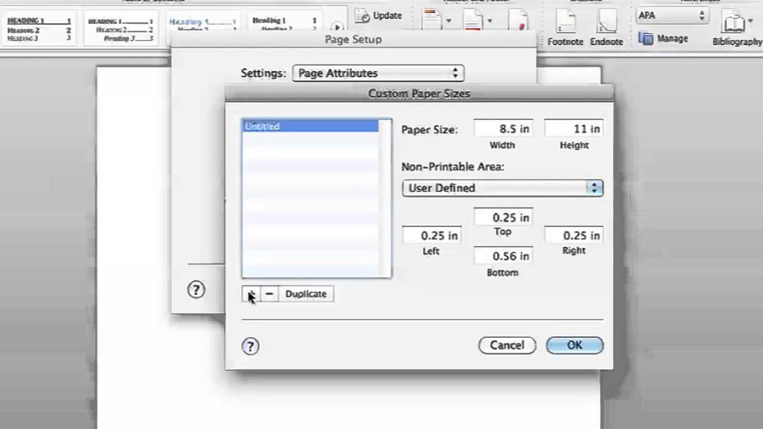
Task: Click the minus button to remove paper size
Action: point(269,294)
